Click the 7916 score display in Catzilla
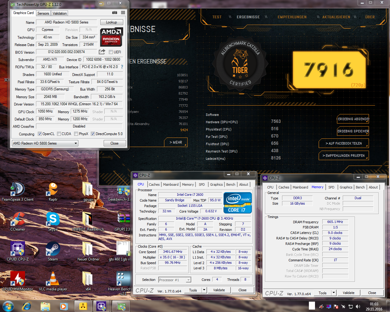Screen dimensions: 390x312 (329, 70)
